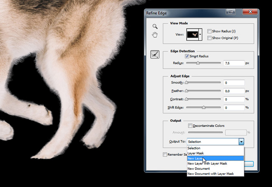The width and height of the screenshot is (272, 187).
Task: Click the disabled Amount slider
Action: [x=205, y=132]
